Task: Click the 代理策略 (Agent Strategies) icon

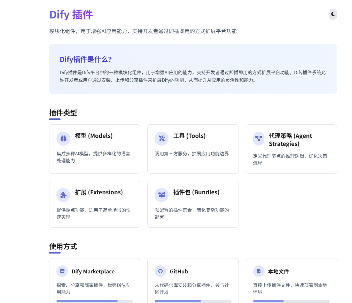Action: 259,139
